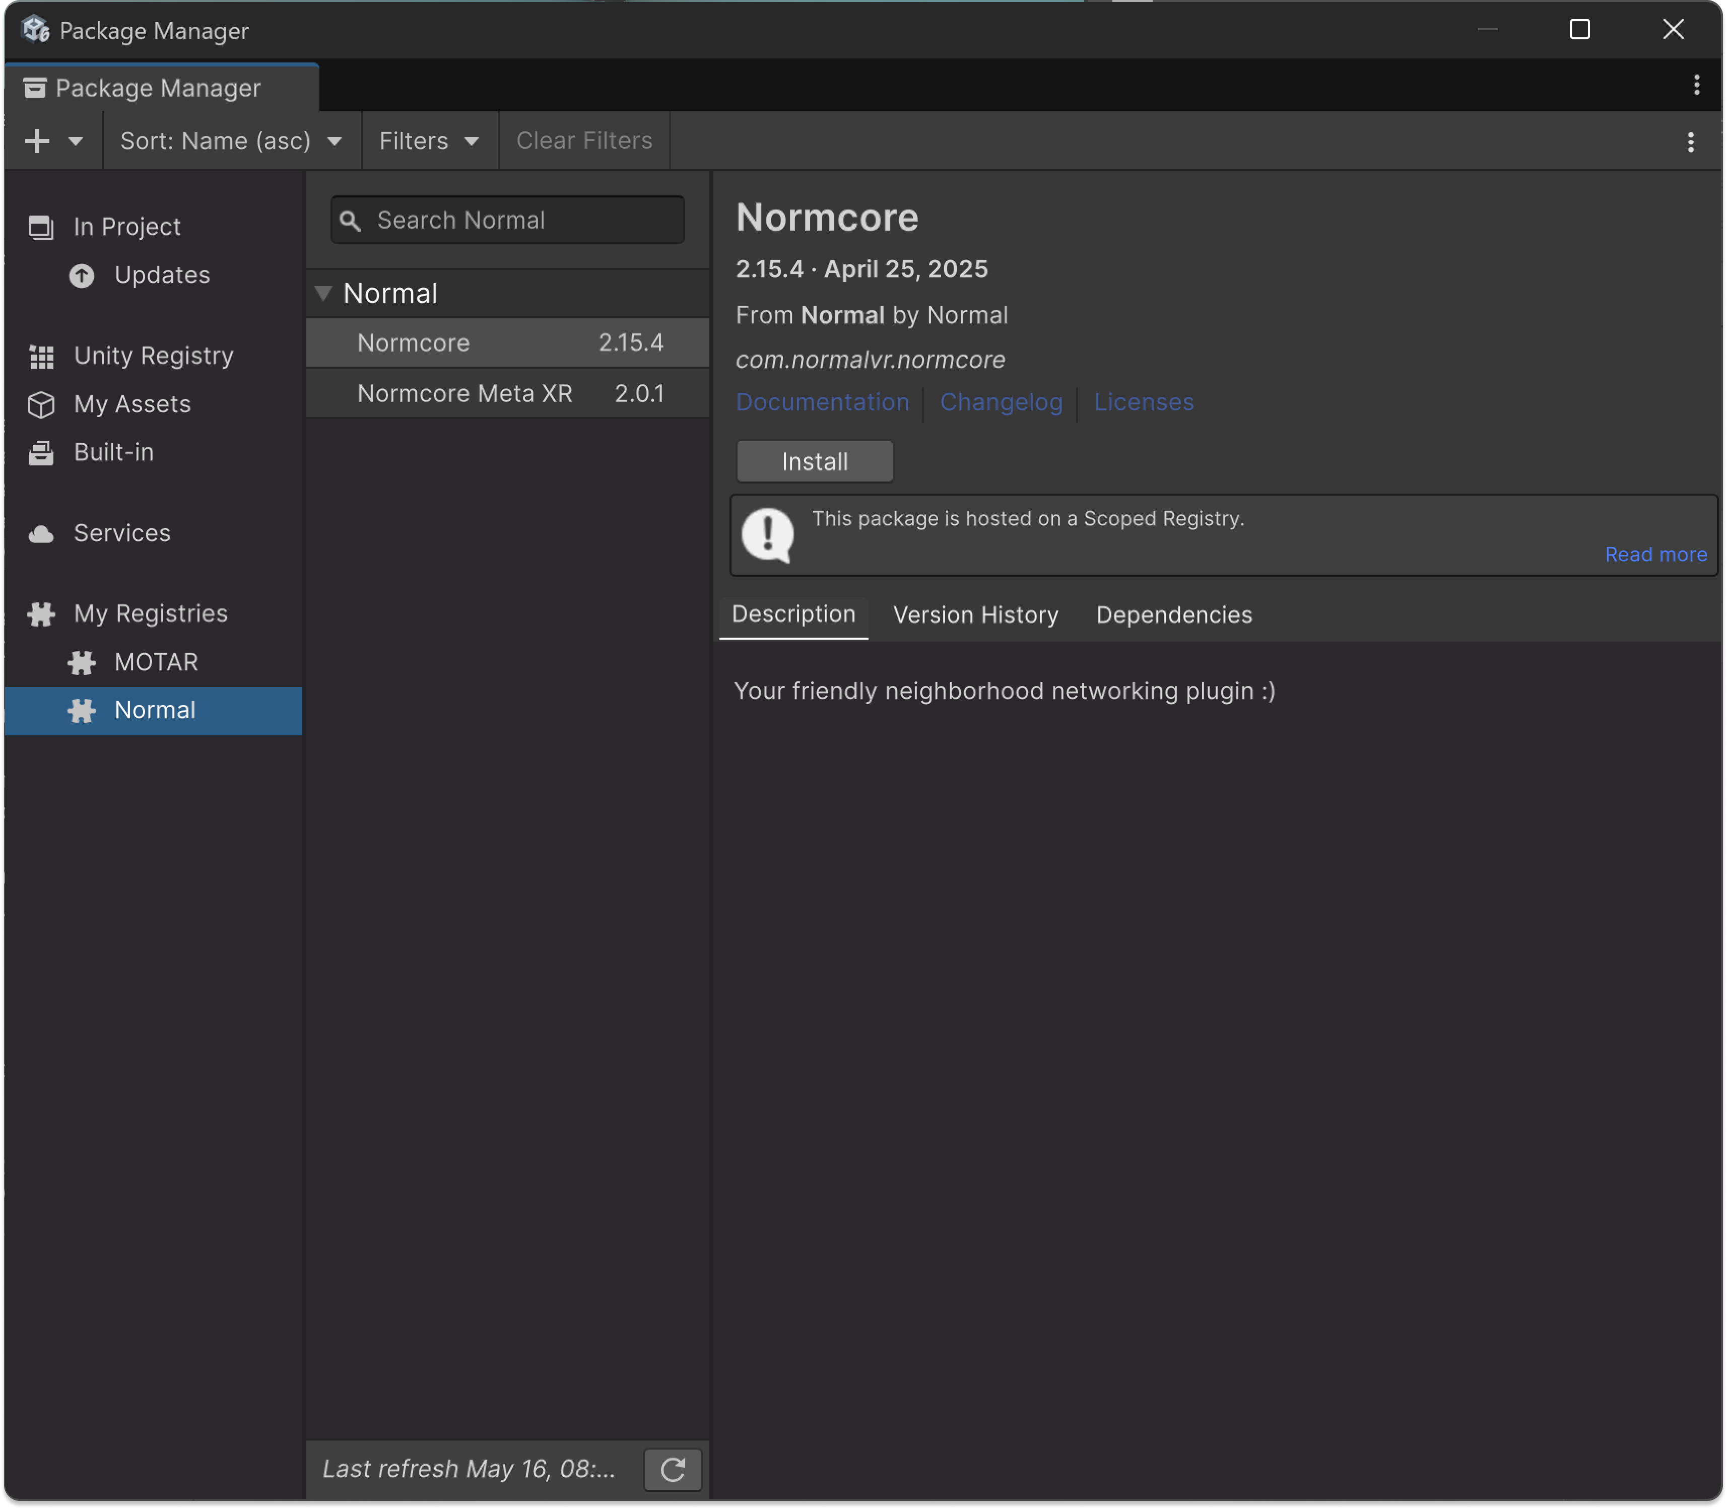Collapse the Normal package group
The width and height of the screenshot is (1727, 1509).
tap(323, 294)
